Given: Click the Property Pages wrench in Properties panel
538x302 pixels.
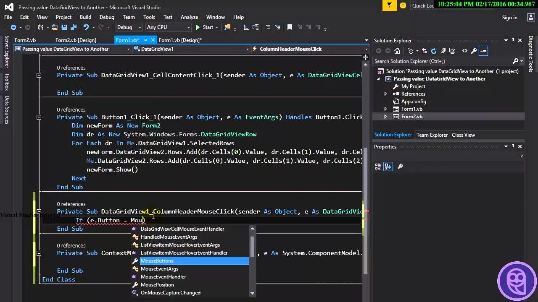Looking at the screenshot, I should pos(400,167).
